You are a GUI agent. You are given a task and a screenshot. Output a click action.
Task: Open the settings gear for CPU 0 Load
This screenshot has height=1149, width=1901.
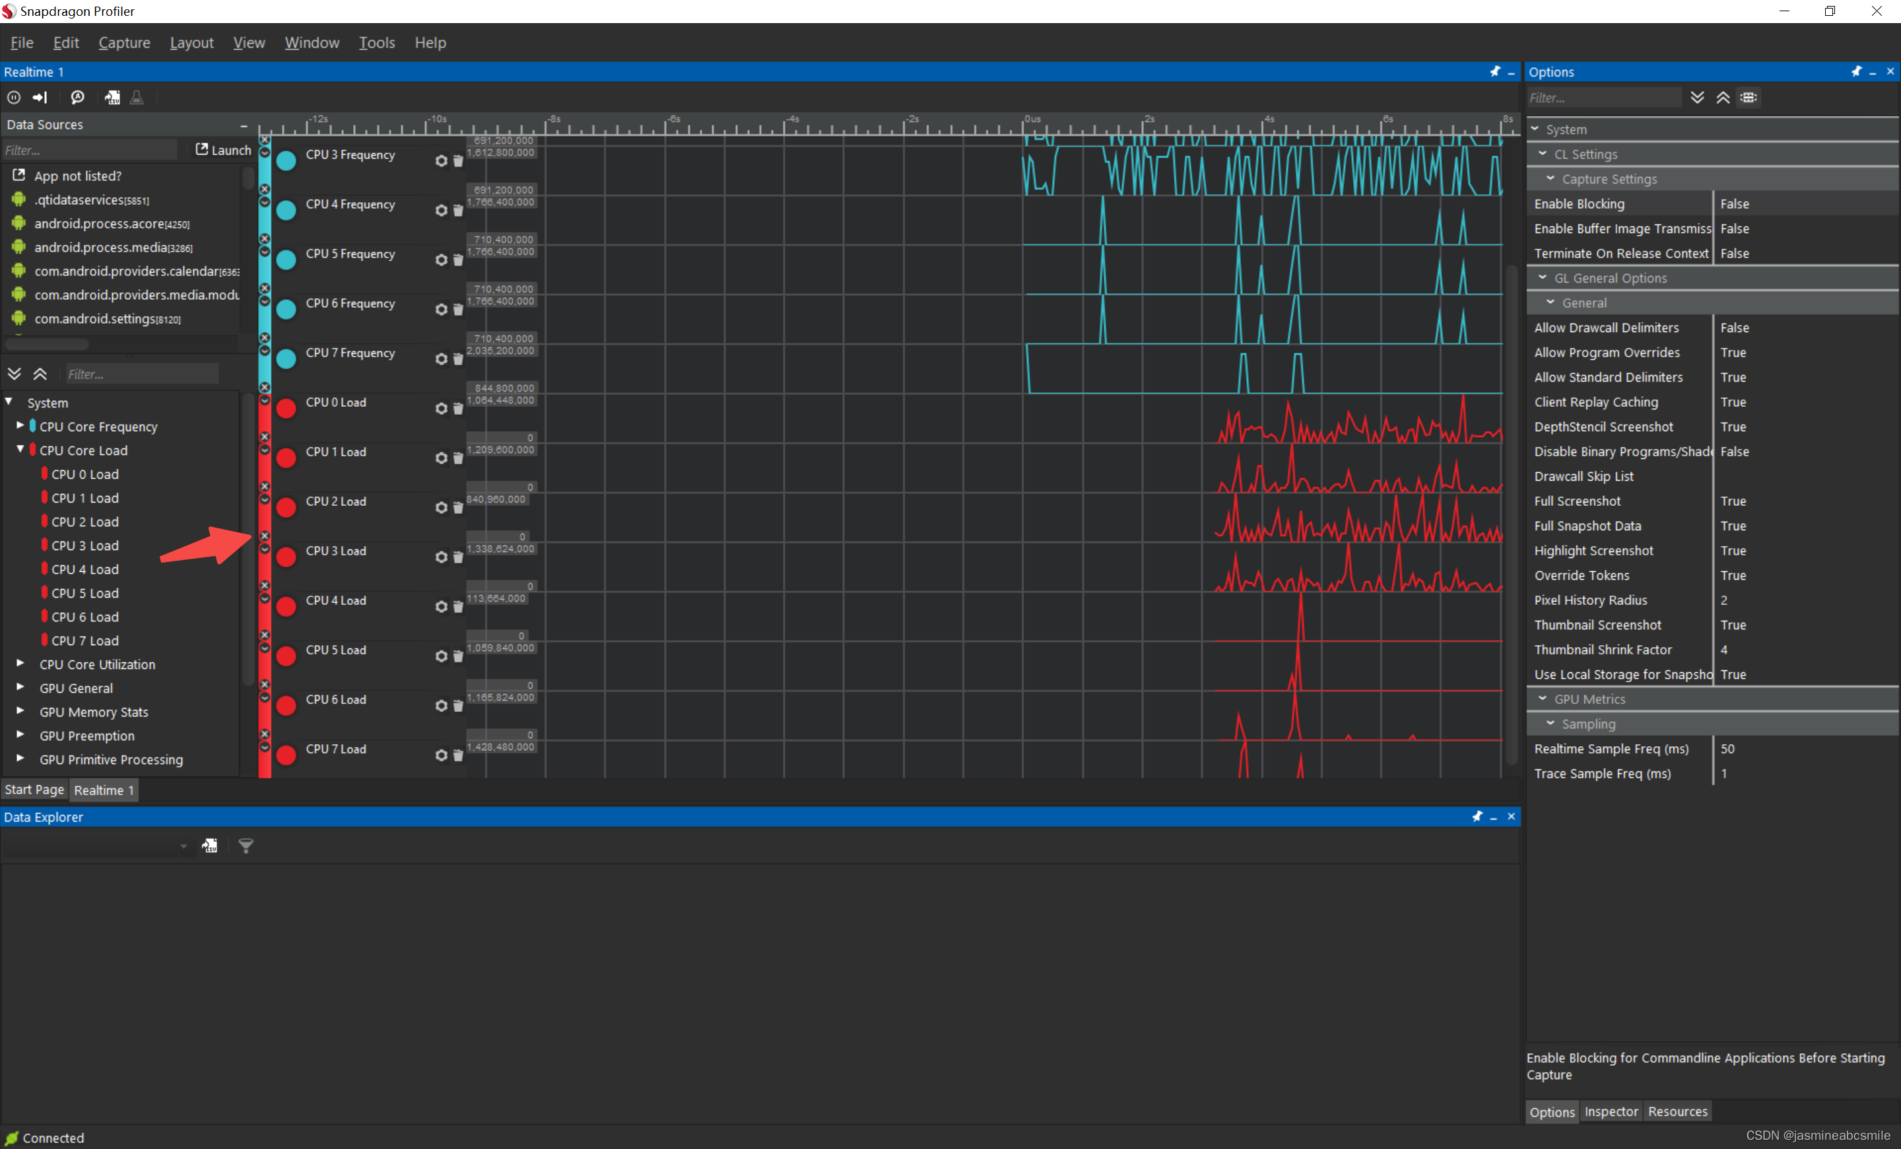click(442, 409)
